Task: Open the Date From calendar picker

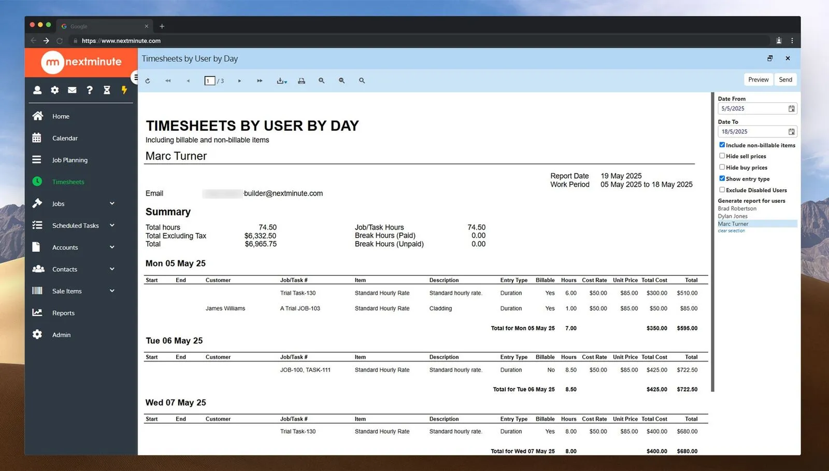Action: coord(791,108)
